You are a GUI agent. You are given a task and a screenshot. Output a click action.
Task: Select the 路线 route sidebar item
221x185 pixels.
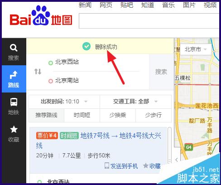click(x=14, y=79)
